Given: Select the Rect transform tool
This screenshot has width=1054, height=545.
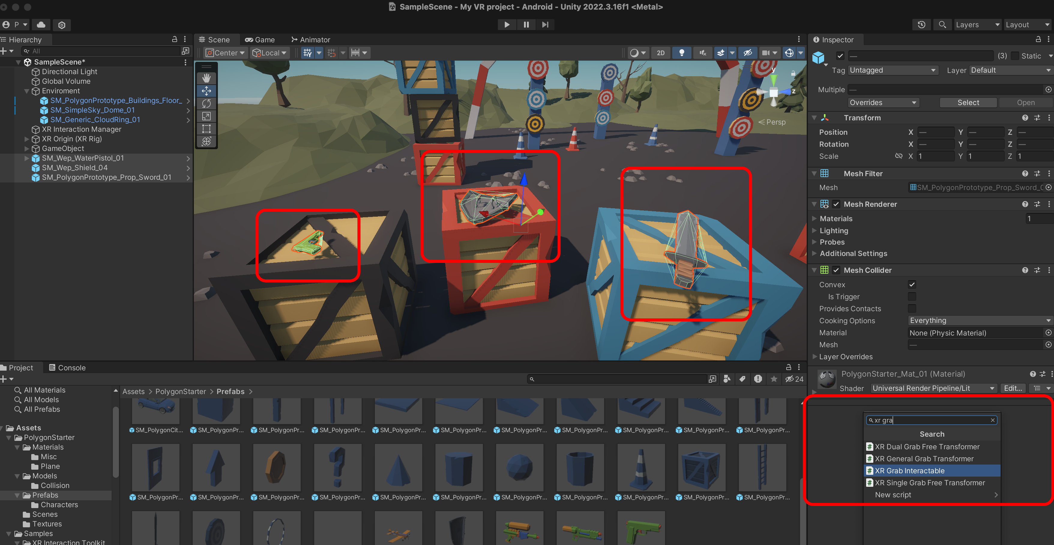Looking at the screenshot, I should pyautogui.click(x=206, y=129).
